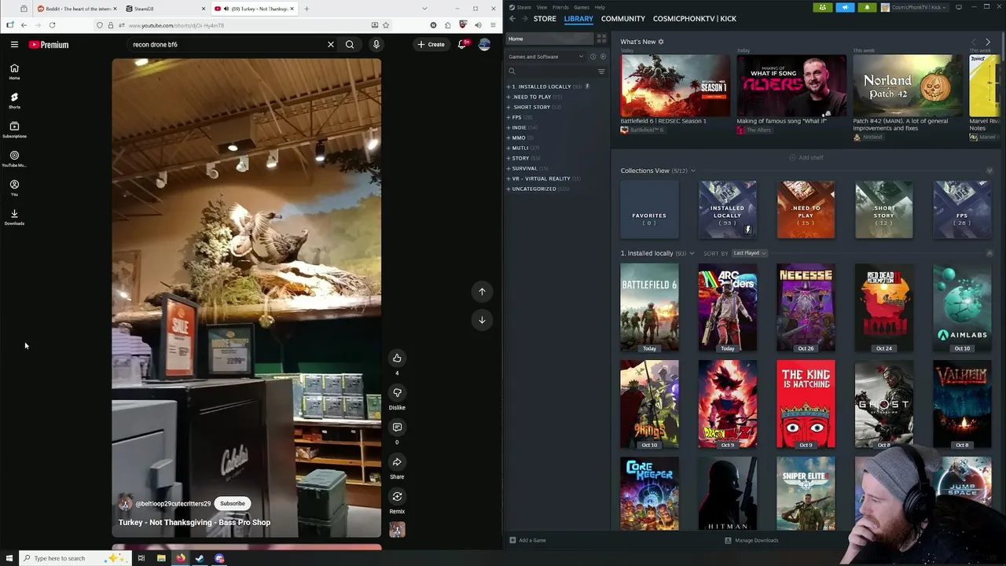Start voice search with microphone icon

click(x=376, y=45)
